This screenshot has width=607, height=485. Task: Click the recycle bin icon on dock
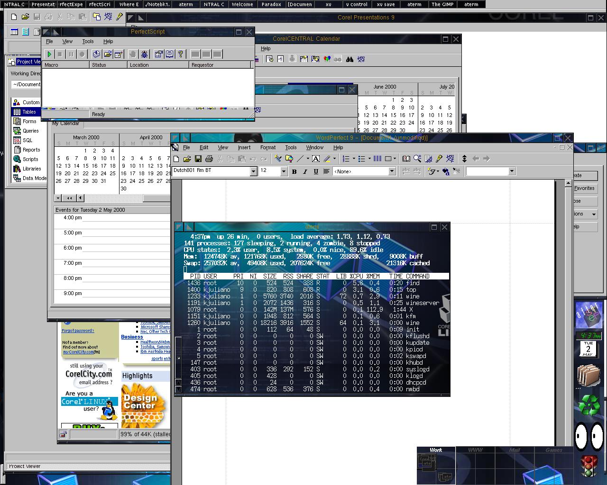click(589, 405)
